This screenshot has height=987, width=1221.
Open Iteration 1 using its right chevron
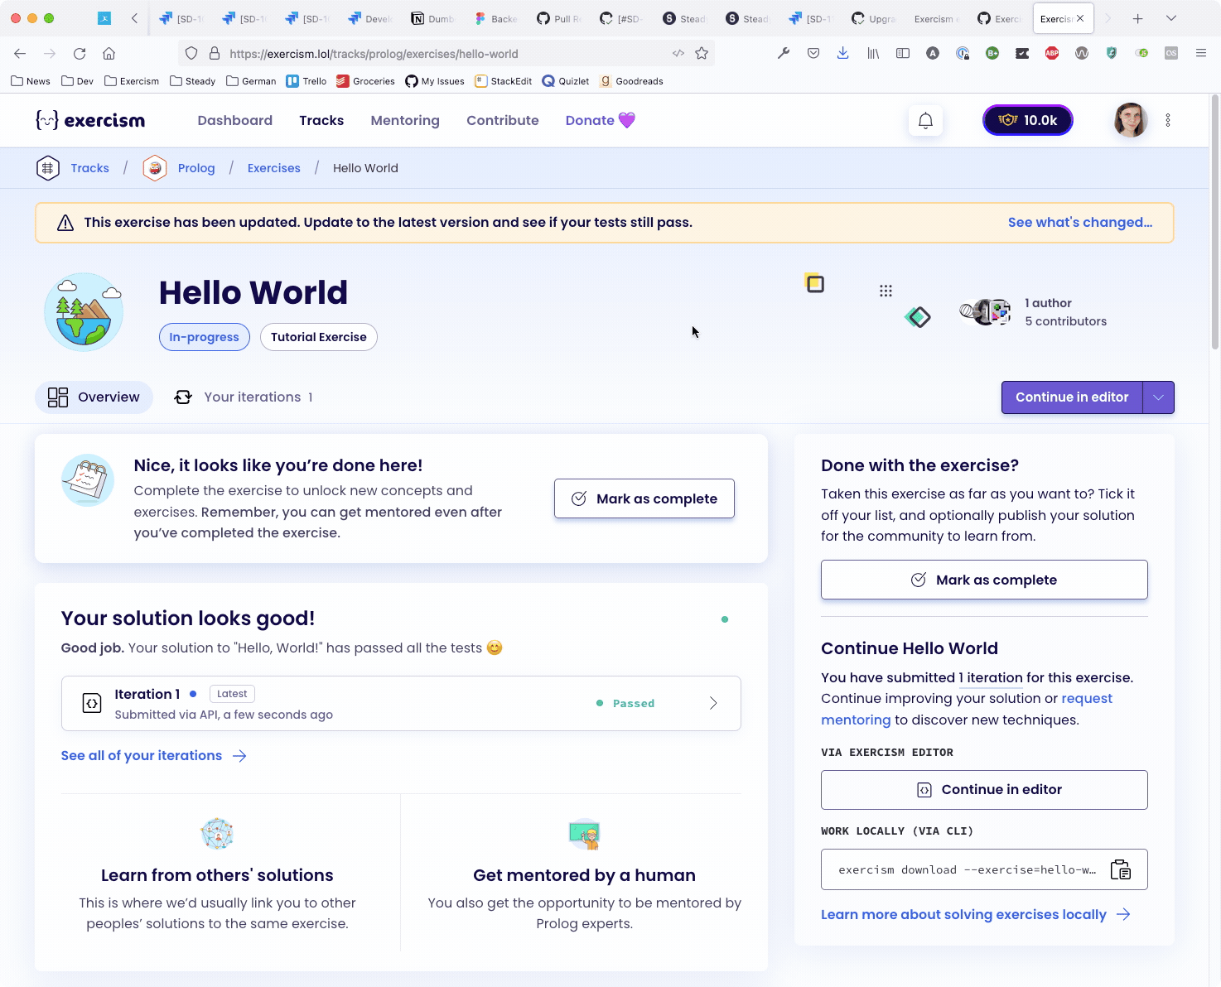point(713,704)
